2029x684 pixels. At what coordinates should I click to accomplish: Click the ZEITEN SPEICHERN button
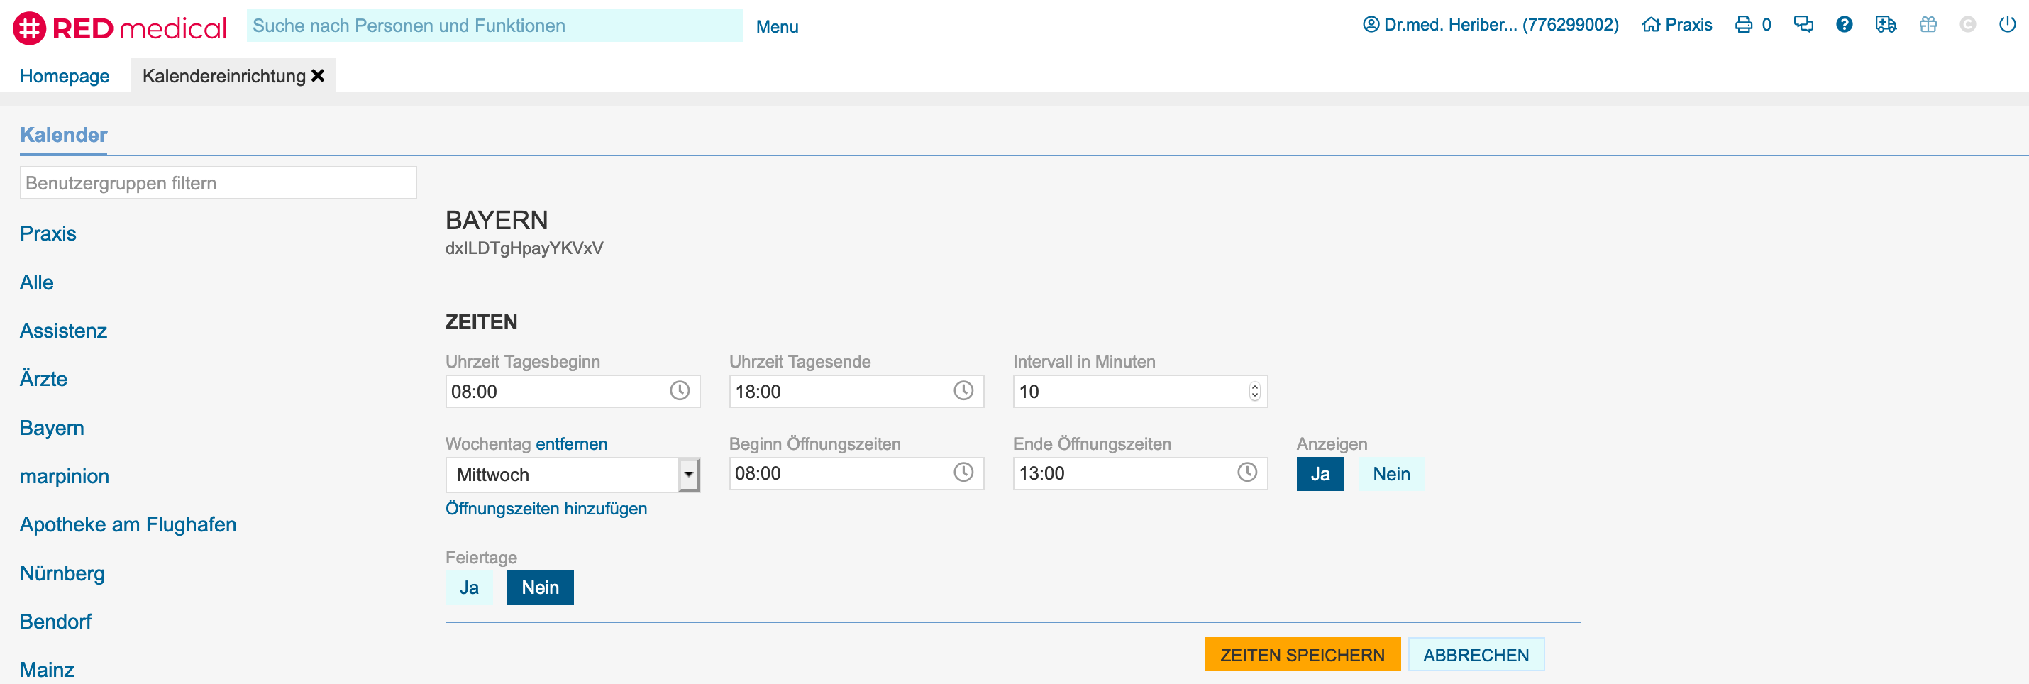click(x=1302, y=655)
